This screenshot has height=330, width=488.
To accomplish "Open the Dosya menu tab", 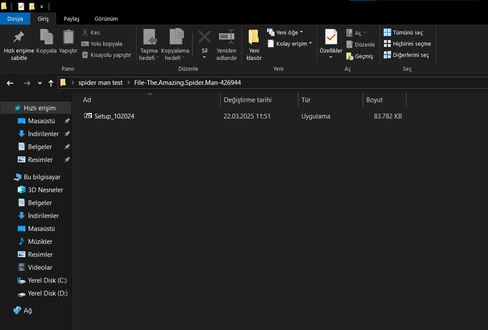I will [x=15, y=19].
